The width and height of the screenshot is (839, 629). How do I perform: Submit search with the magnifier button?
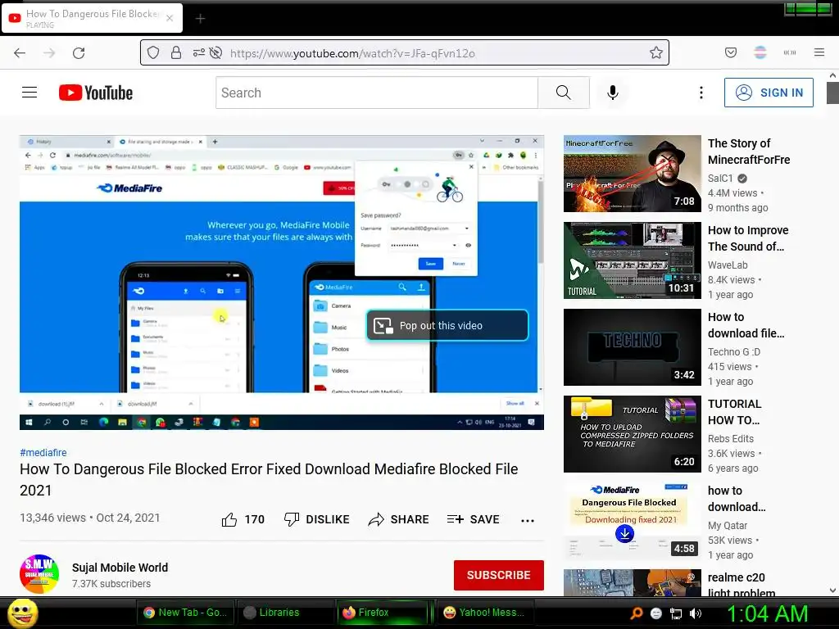[x=564, y=93]
